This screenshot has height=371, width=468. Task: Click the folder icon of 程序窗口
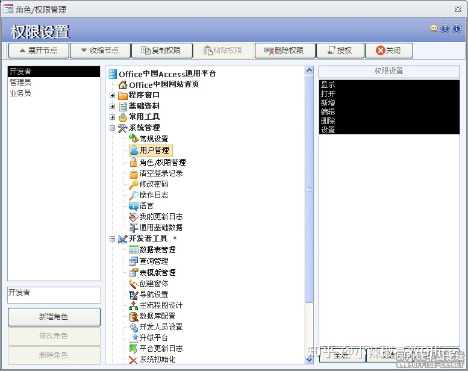point(123,96)
